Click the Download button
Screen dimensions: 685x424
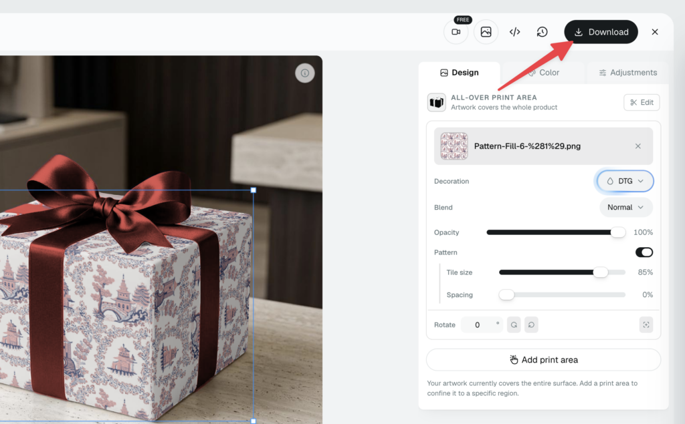coord(601,32)
